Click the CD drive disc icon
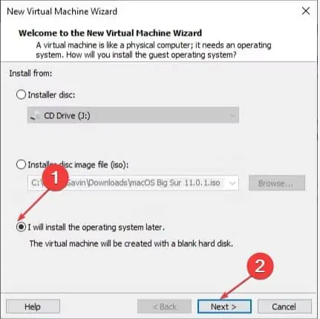The height and width of the screenshot is (319, 320). [35, 115]
